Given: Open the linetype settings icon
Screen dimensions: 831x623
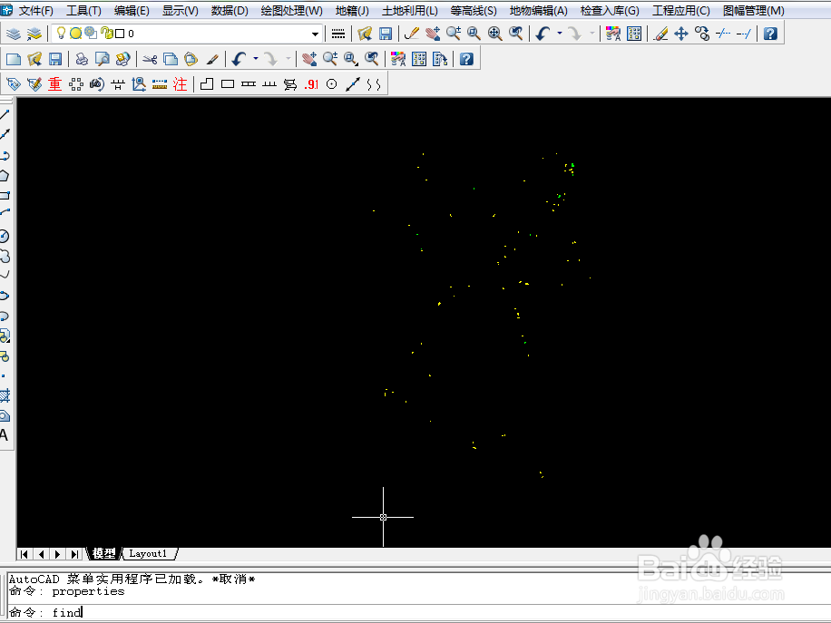Looking at the screenshot, I should pos(338,34).
